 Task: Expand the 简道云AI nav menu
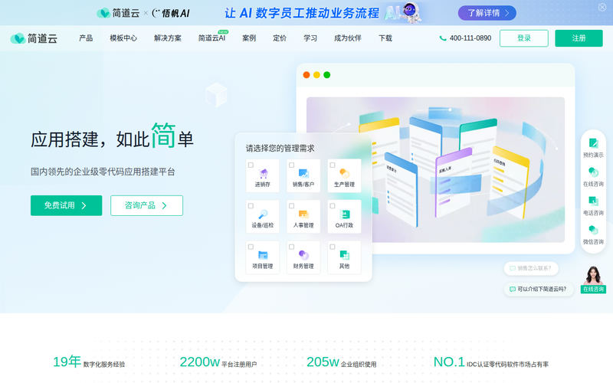[x=212, y=38]
